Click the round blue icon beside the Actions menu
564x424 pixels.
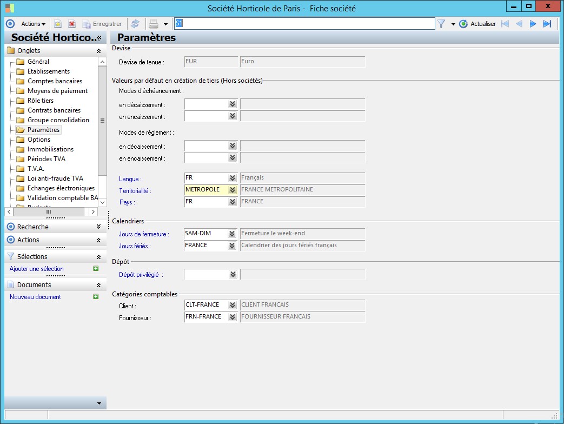10,24
